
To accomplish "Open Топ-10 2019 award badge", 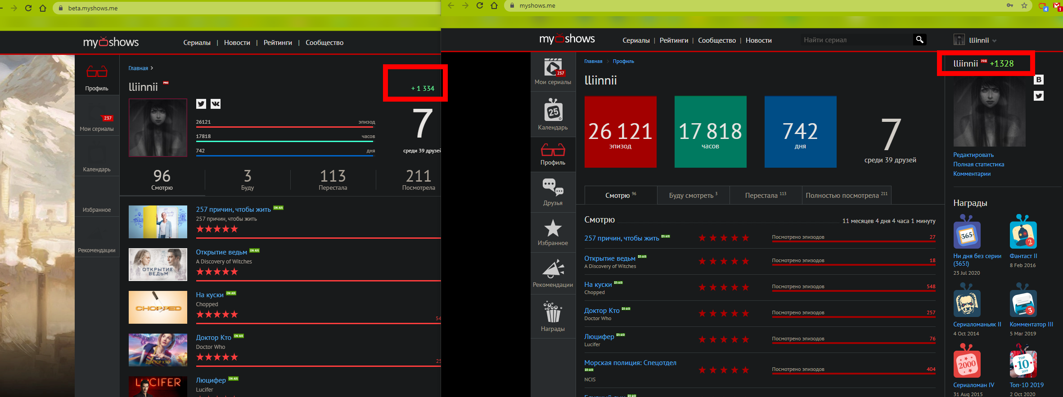I will point(1023,361).
